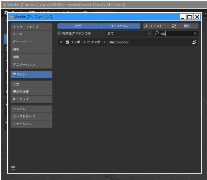Click the download icon on install button
Image resolution: width=207 pixels, height=180 pixels.
pos(146,26)
